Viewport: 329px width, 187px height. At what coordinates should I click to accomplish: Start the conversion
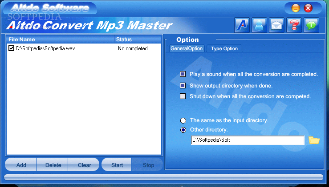pos(117,165)
